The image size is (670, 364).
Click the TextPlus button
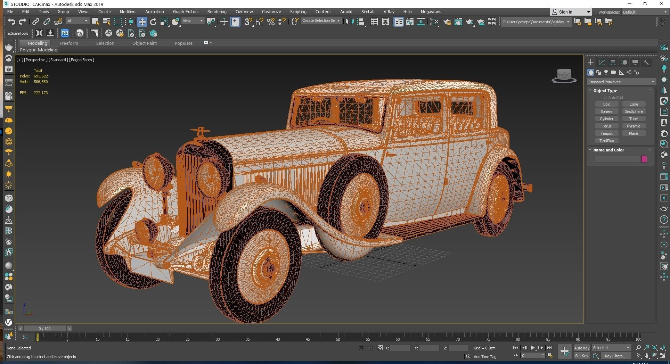pos(606,141)
